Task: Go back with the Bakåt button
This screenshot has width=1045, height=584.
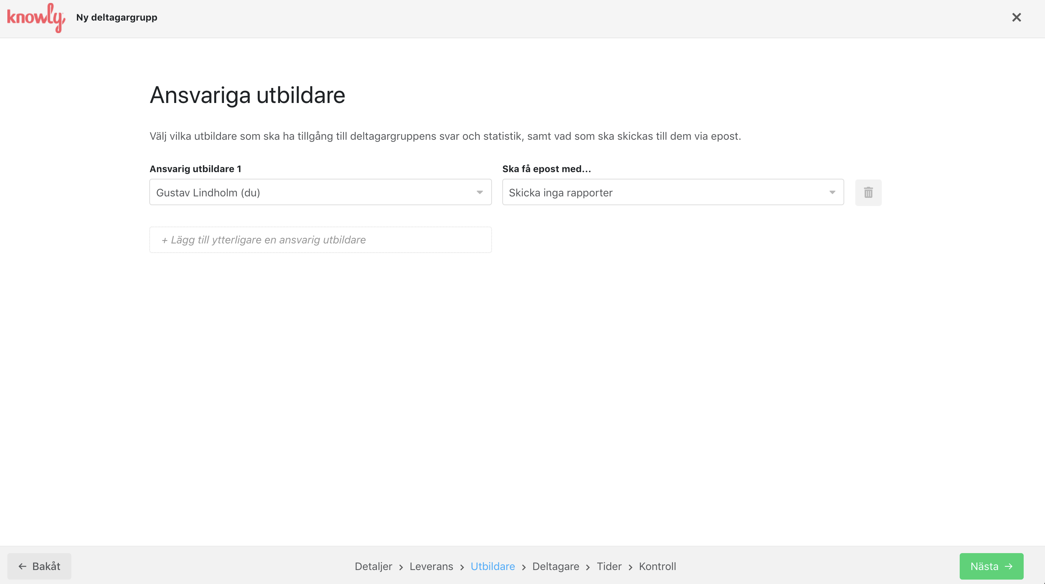Action: (x=39, y=566)
